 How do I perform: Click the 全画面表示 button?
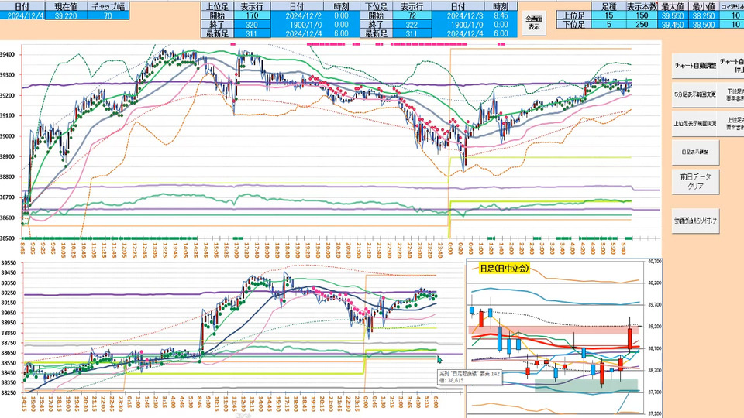(534, 22)
